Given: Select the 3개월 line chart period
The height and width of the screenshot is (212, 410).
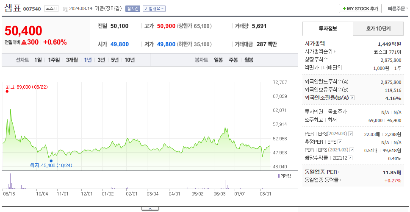Looking at the screenshot, I should click(72, 60).
